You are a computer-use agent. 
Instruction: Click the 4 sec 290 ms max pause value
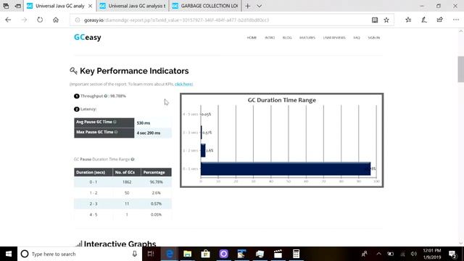(149, 133)
